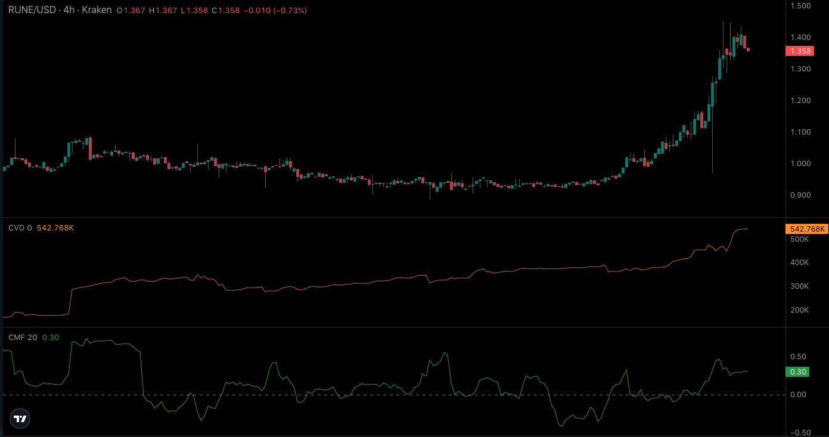Click the orange 542.768K axis price tag
The height and width of the screenshot is (437, 829).
pyautogui.click(x=808, y=229)
